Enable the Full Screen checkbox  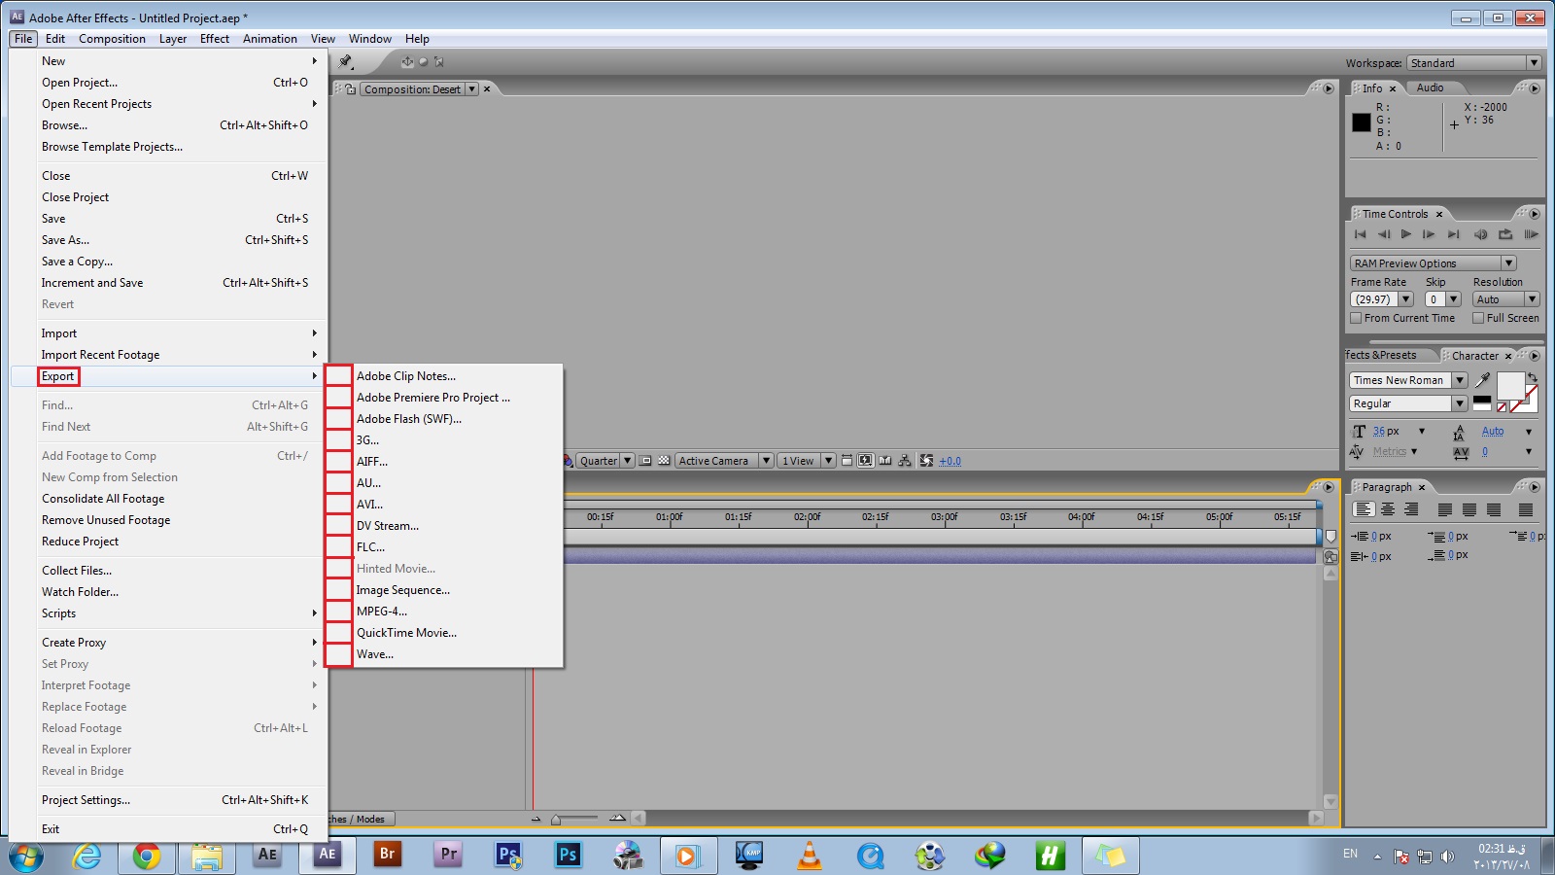(1478, 318)
